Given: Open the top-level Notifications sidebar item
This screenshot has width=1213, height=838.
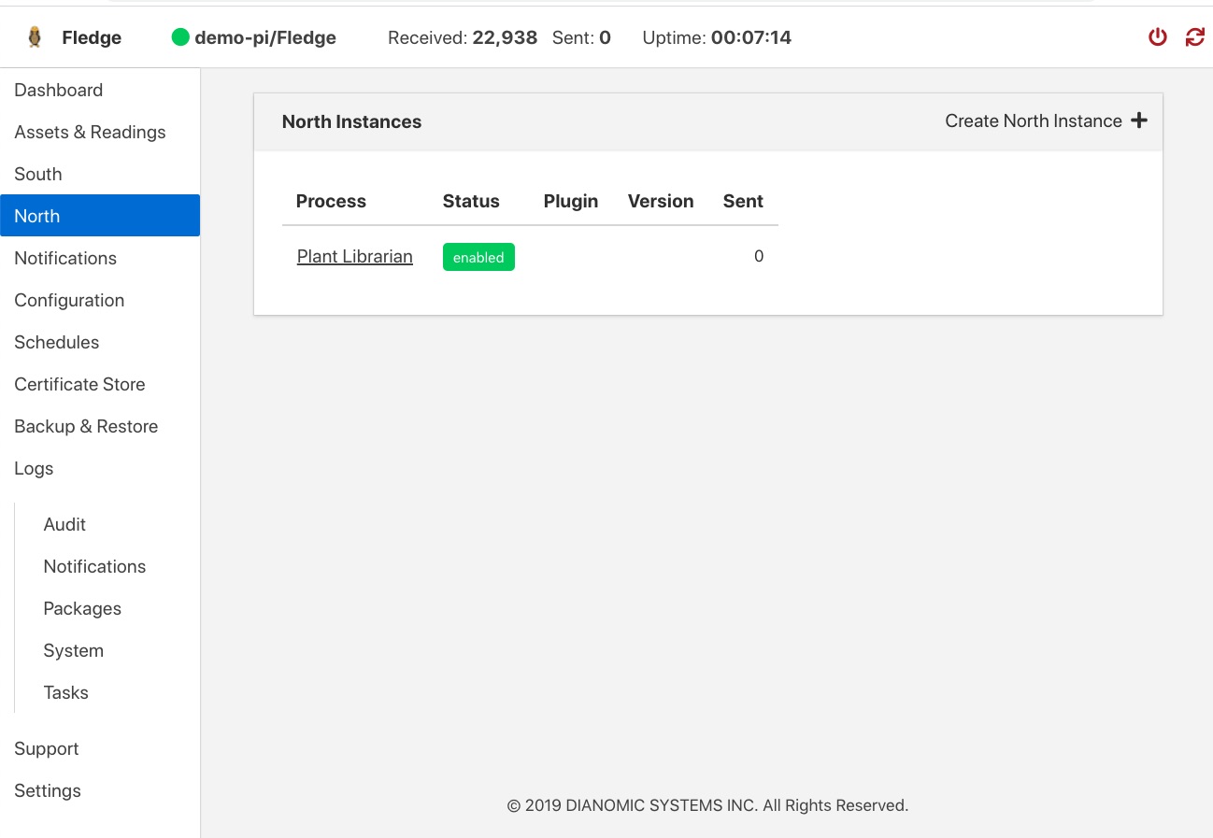Looking at the screenshot, I should (x=65, y=258).
